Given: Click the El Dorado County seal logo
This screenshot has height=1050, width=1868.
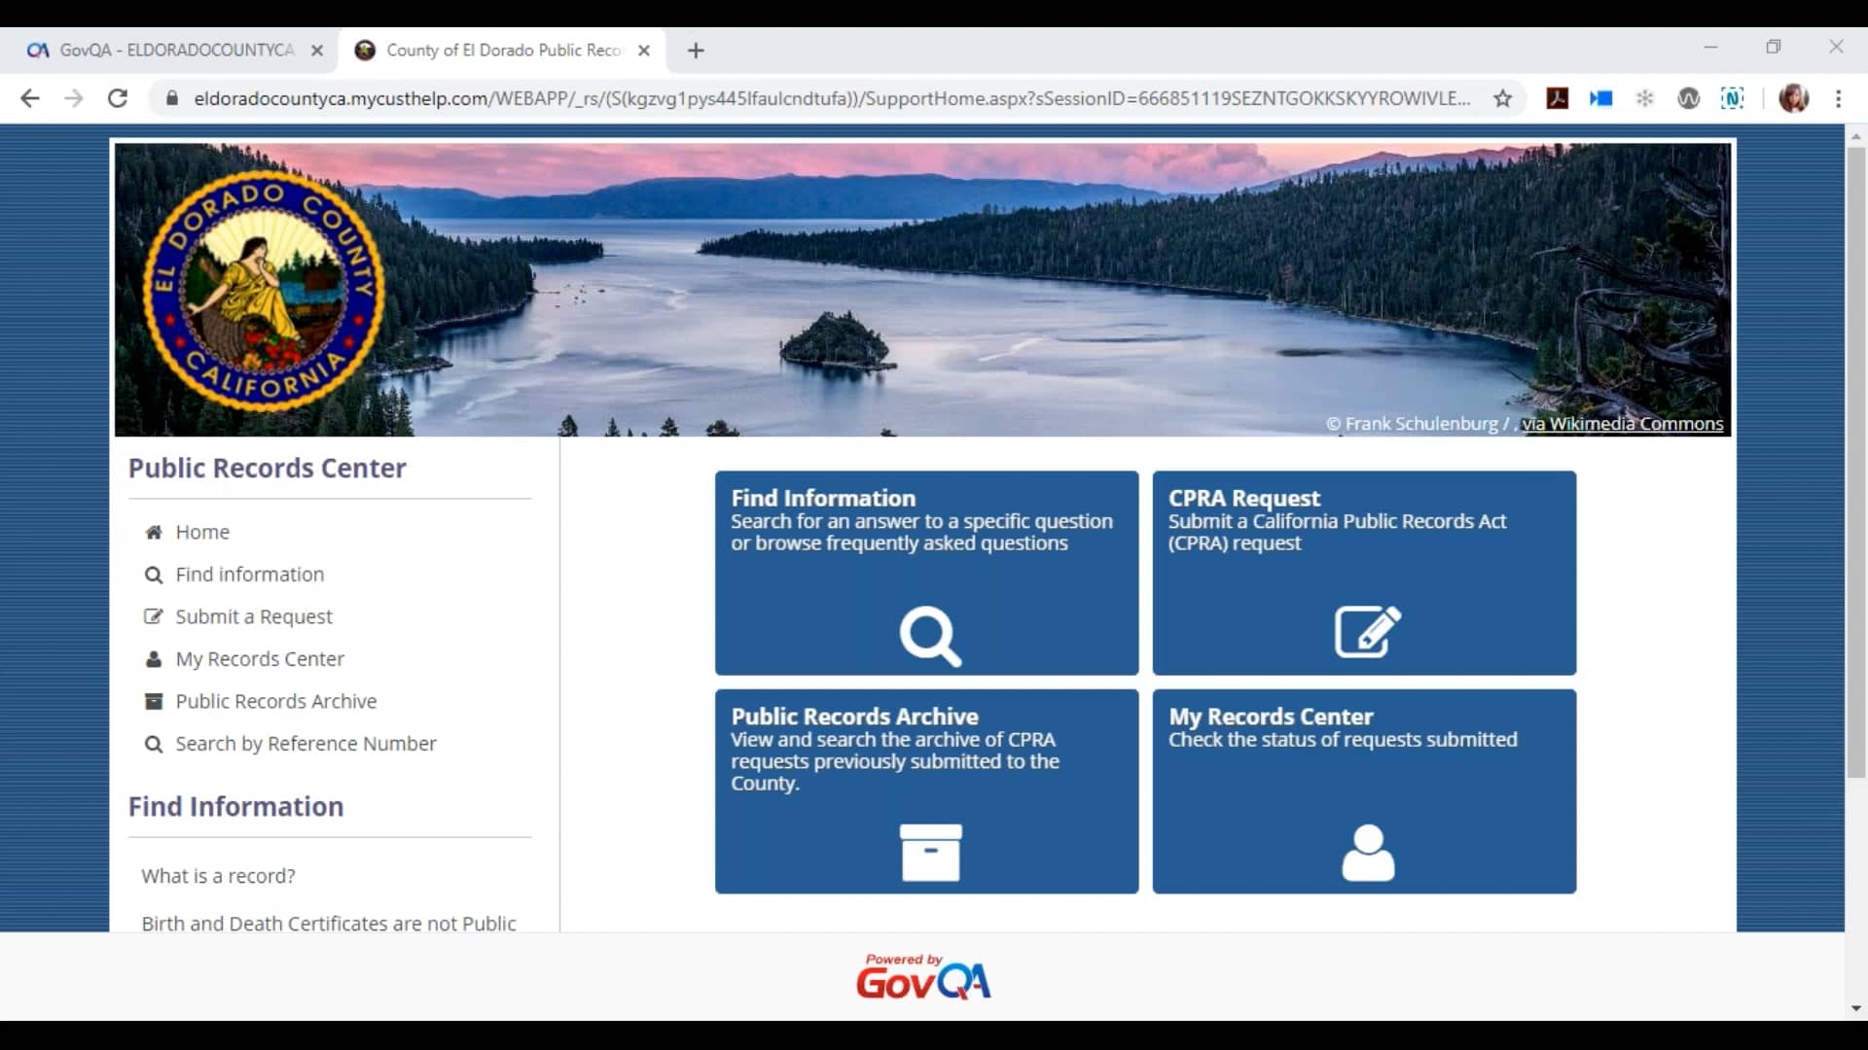Looking at the screenshot, I should click(x=264, y=291).
